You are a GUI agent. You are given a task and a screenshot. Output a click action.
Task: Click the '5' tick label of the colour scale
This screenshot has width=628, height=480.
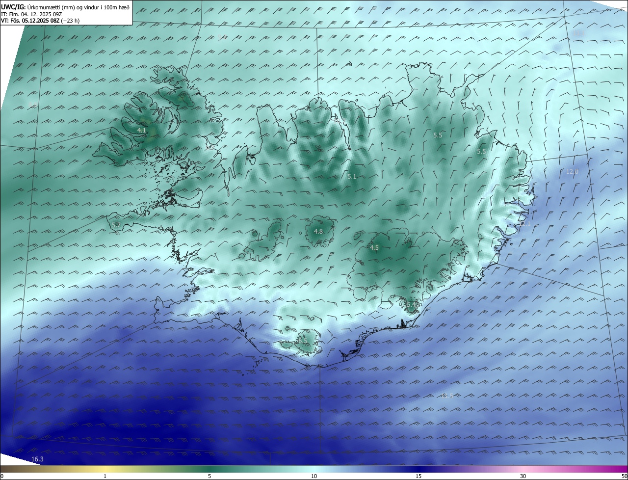(209, 476)
